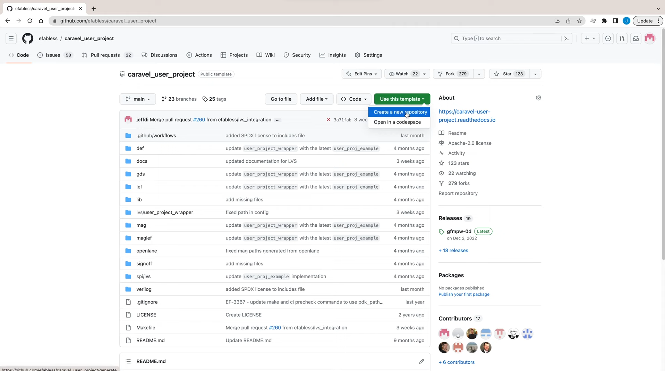The height and width of the screenshot is (371, 665).
Task: Open the Add file dropdown
Action: (316, 99)
